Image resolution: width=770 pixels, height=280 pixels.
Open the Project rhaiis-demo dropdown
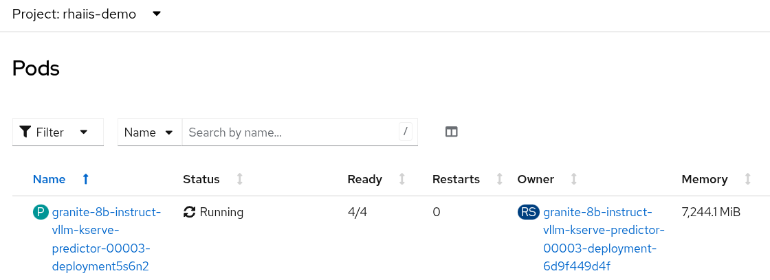click(x=156, y=14)
